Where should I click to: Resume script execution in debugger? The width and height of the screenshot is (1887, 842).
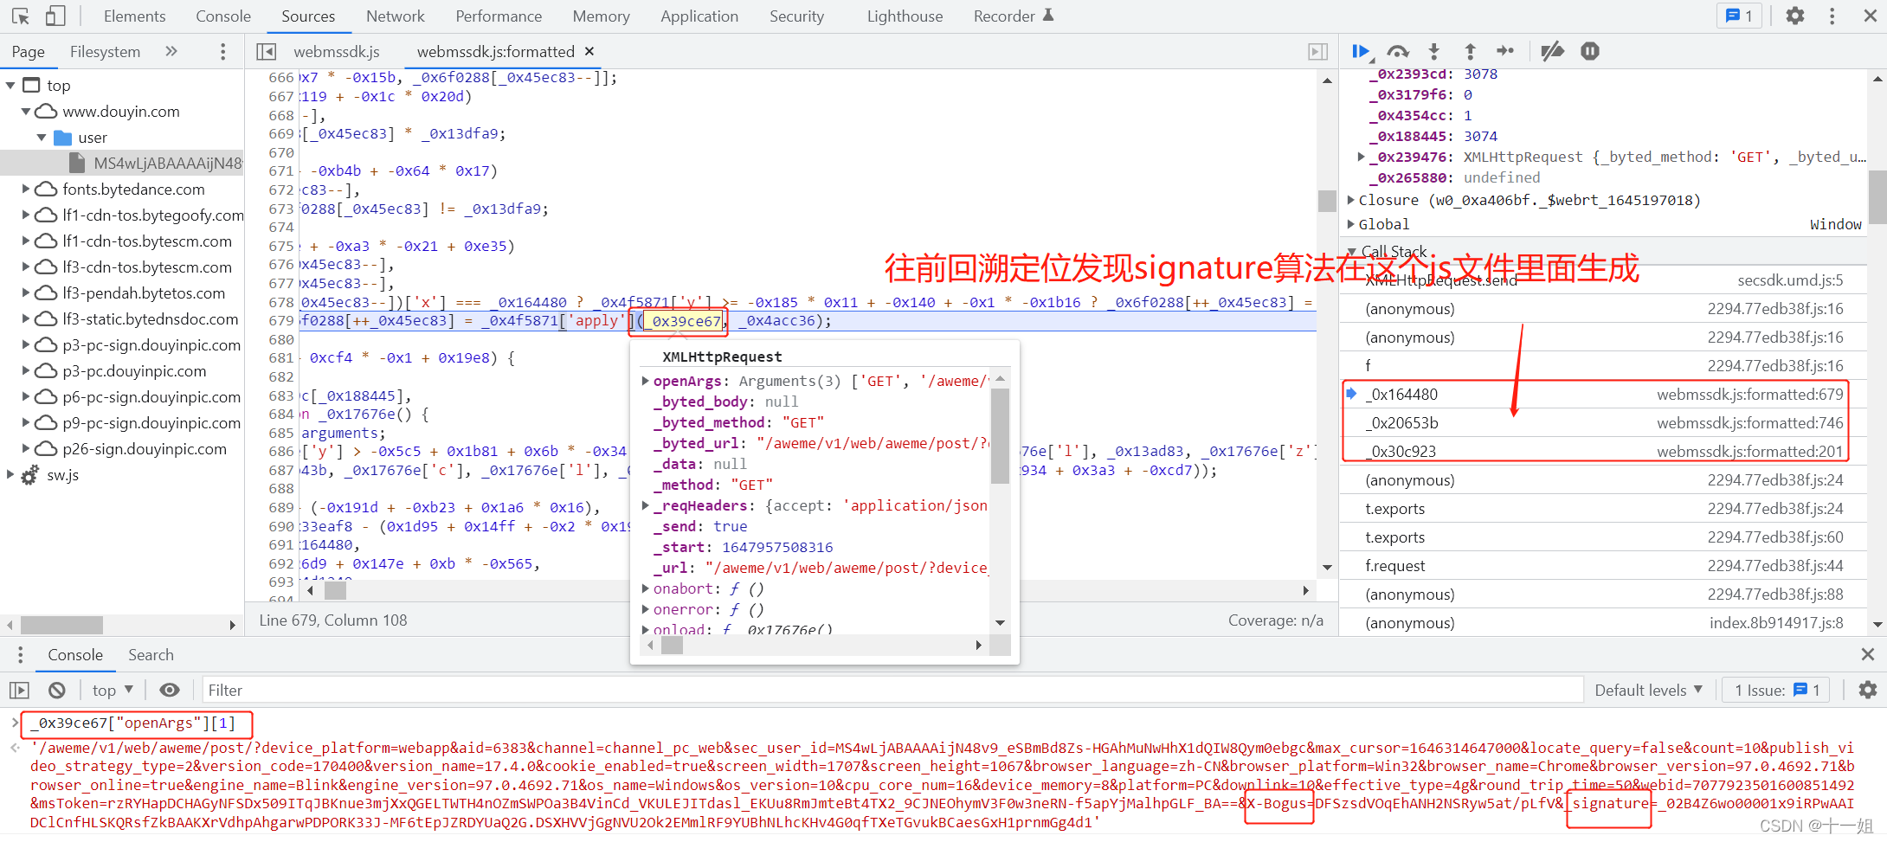coord(1361,52)
